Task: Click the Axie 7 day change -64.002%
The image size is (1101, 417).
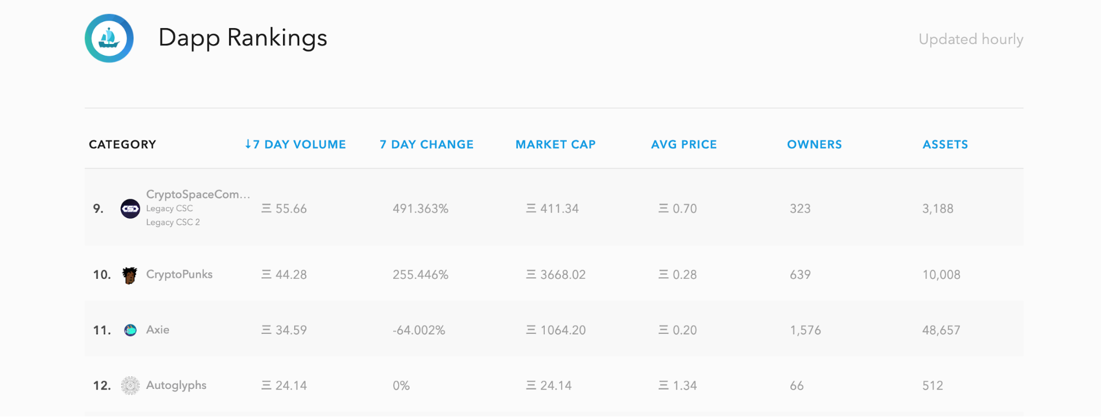Action: coord(419,331)
